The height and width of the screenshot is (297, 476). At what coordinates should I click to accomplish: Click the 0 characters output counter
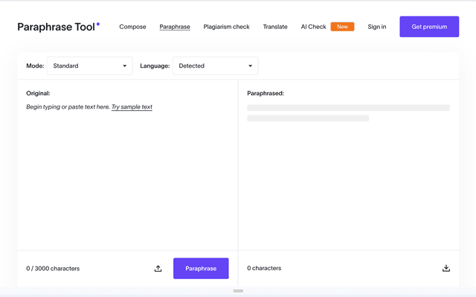(264, 268)
